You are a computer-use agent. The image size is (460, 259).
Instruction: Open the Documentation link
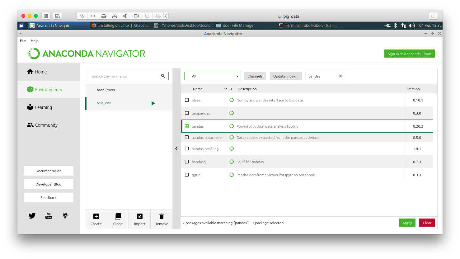[49, 171]
